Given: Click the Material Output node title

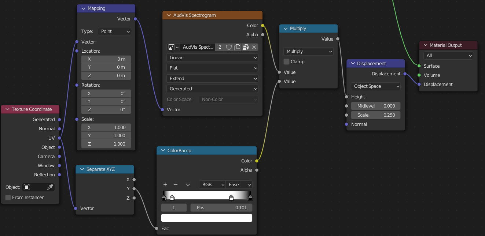Looking at the screenshot, I should pos(445,45).
